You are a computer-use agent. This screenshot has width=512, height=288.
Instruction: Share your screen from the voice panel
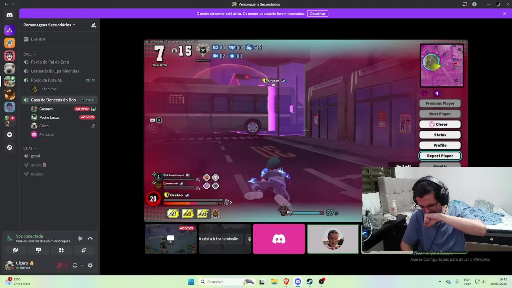click(38, 250)
